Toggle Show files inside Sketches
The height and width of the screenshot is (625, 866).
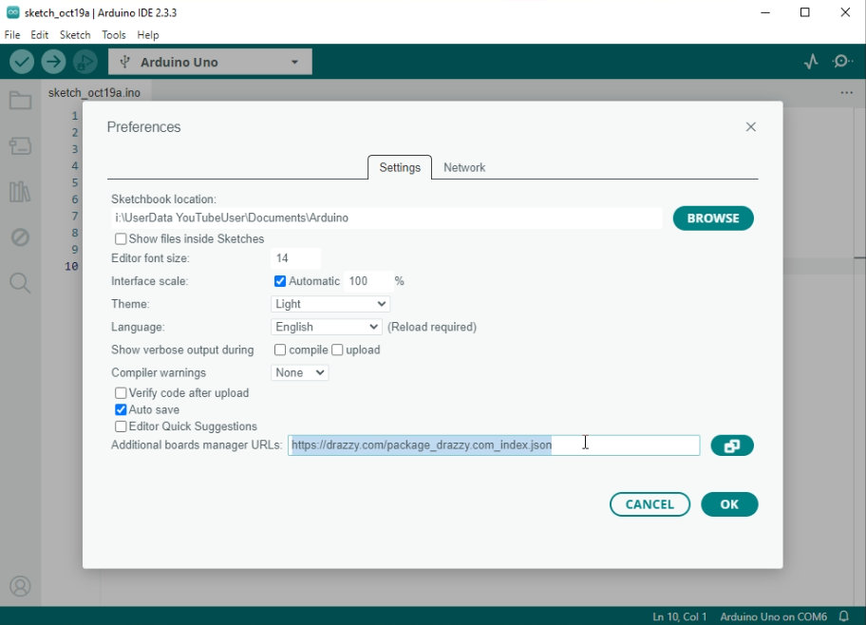click(x=121, y=238)
